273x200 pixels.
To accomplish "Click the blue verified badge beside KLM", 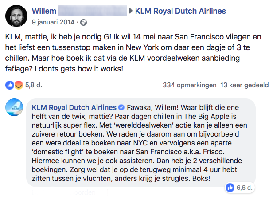I will (121, 108).
